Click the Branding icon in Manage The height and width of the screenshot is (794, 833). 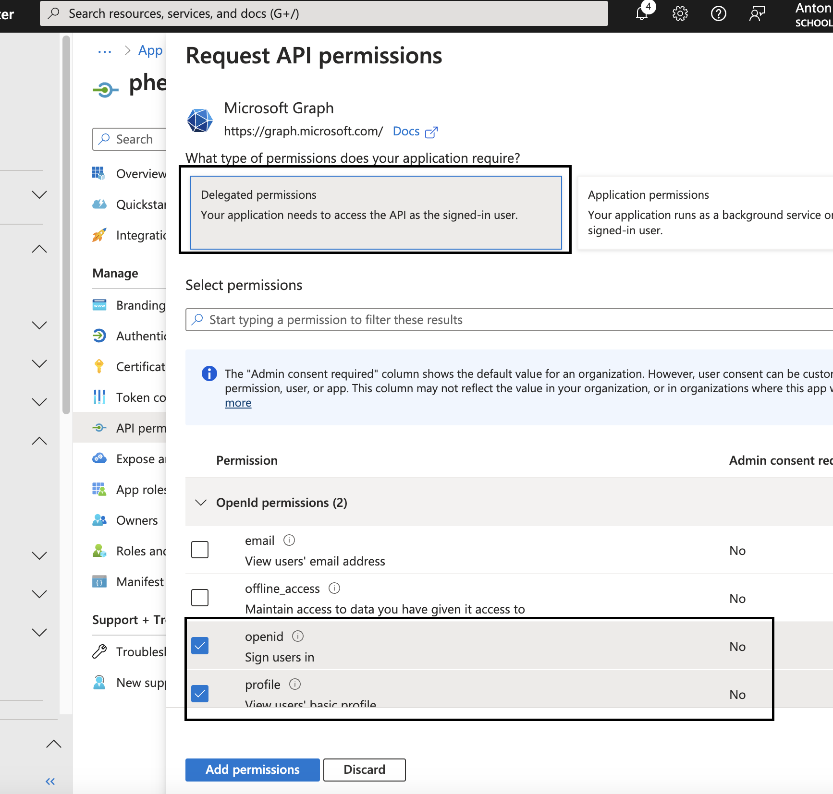tap(99, 305)
